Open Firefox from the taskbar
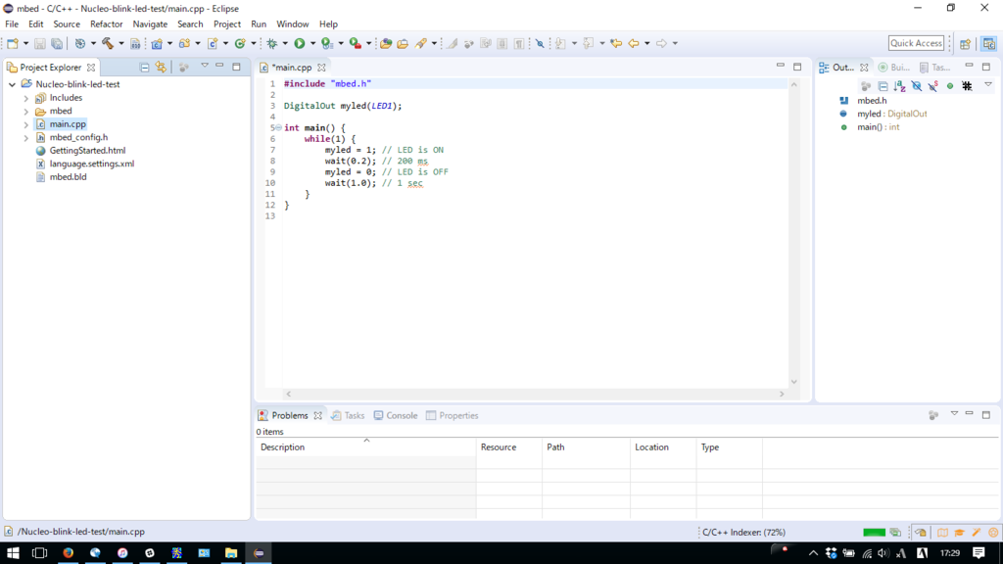Viewport: 1003px width, 564px height. point(68,553)
